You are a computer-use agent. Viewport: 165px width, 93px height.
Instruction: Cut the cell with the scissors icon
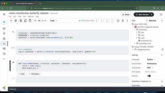pyautogui.click(x=21, y=21)
